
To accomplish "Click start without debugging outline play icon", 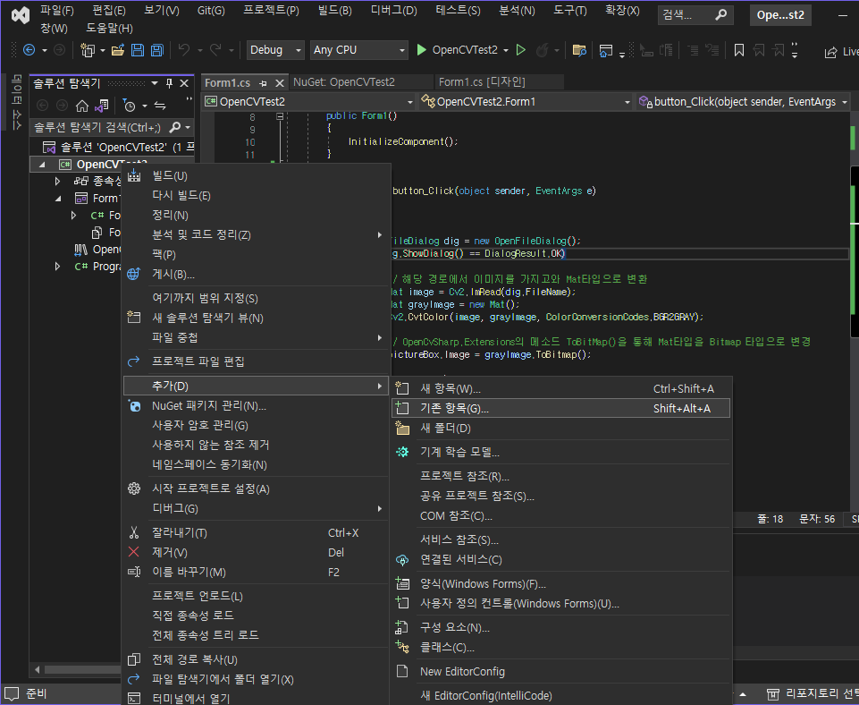I will (521, 50).
